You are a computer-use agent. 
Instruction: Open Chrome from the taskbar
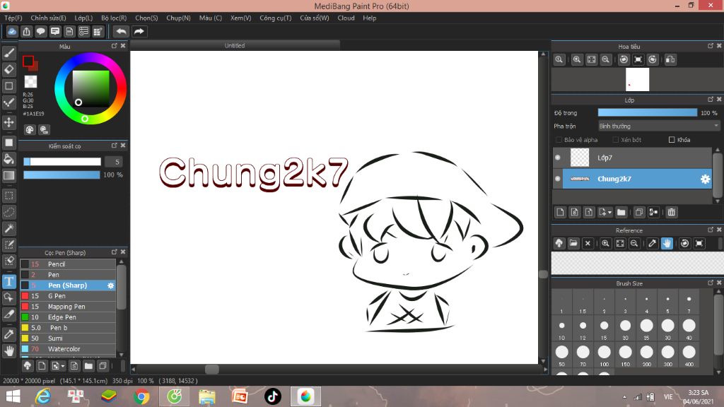[x=141, y=396]
